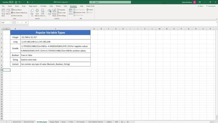Open Excel Add-ins dialog
218x123 pixels.
coord(37,13)
